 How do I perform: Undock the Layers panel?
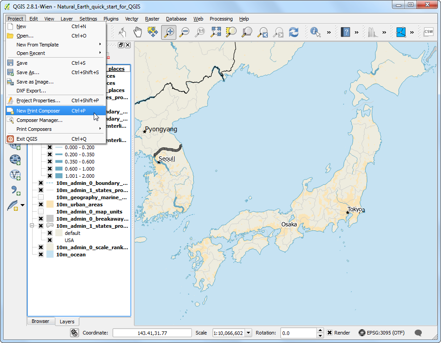(121, 45)
